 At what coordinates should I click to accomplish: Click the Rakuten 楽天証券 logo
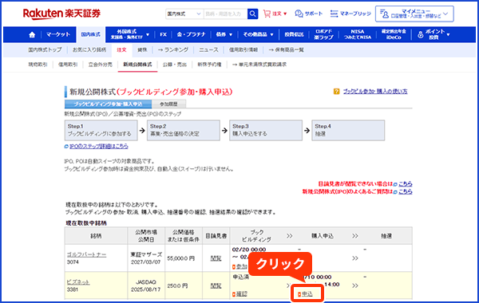pos(61,14)
